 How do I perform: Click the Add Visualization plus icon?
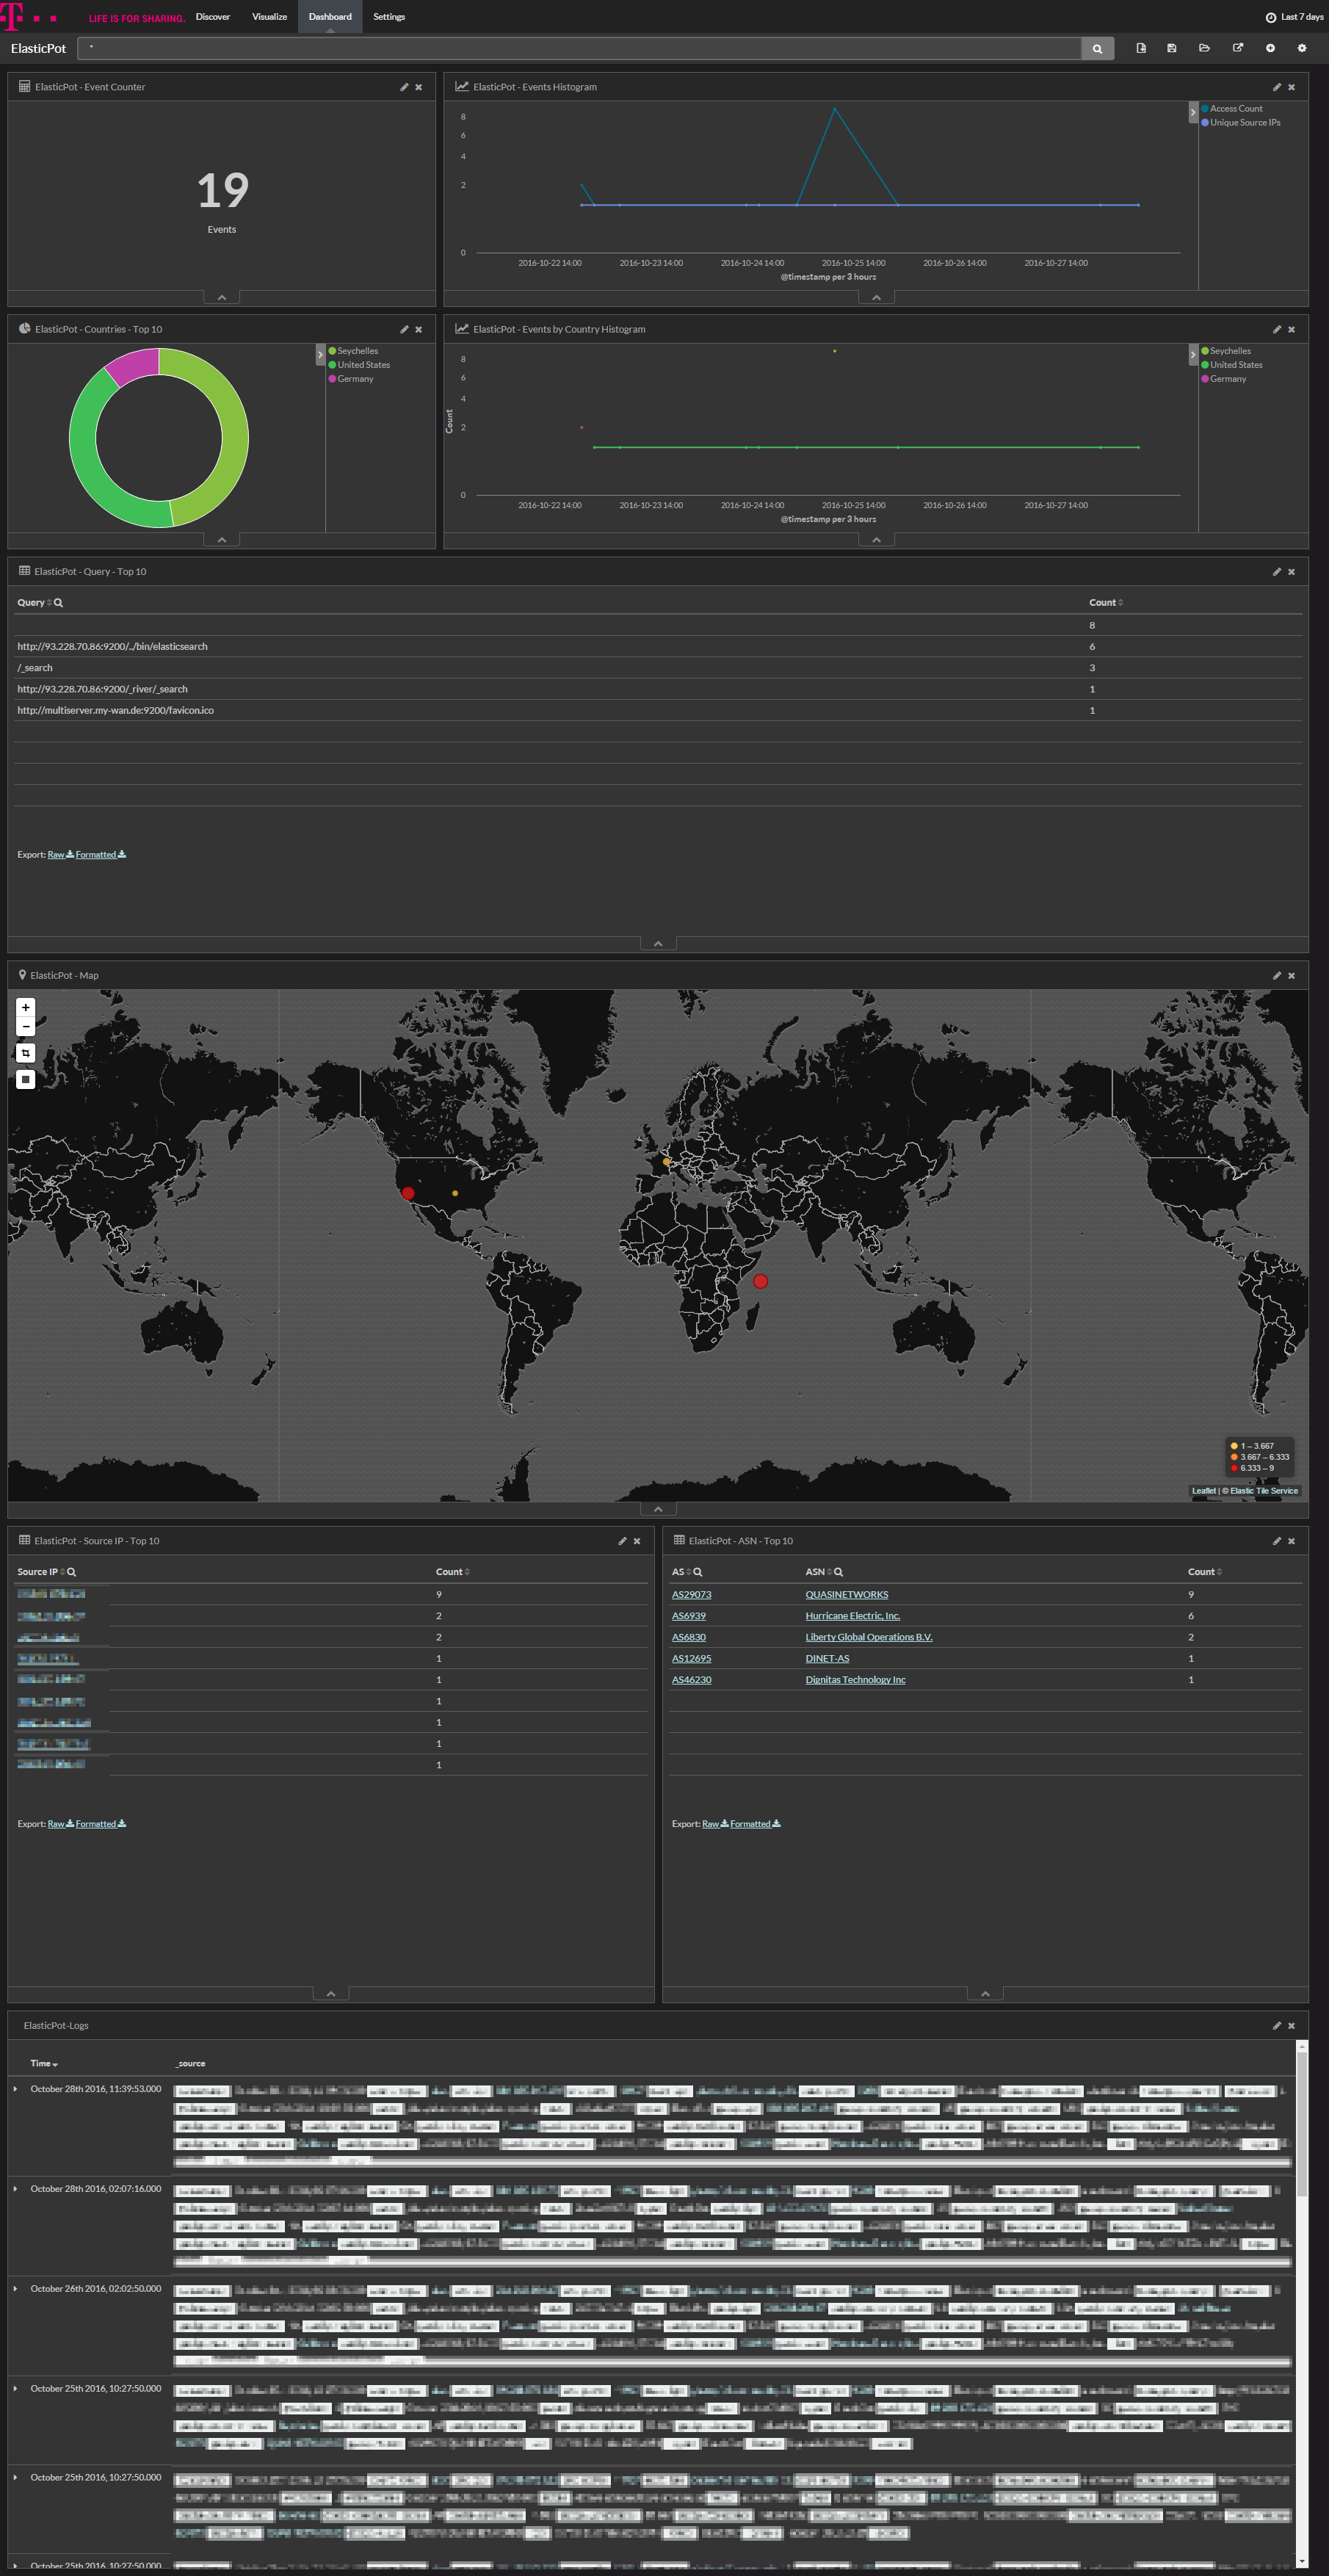pyautogui.click(x=1270, y=48)
